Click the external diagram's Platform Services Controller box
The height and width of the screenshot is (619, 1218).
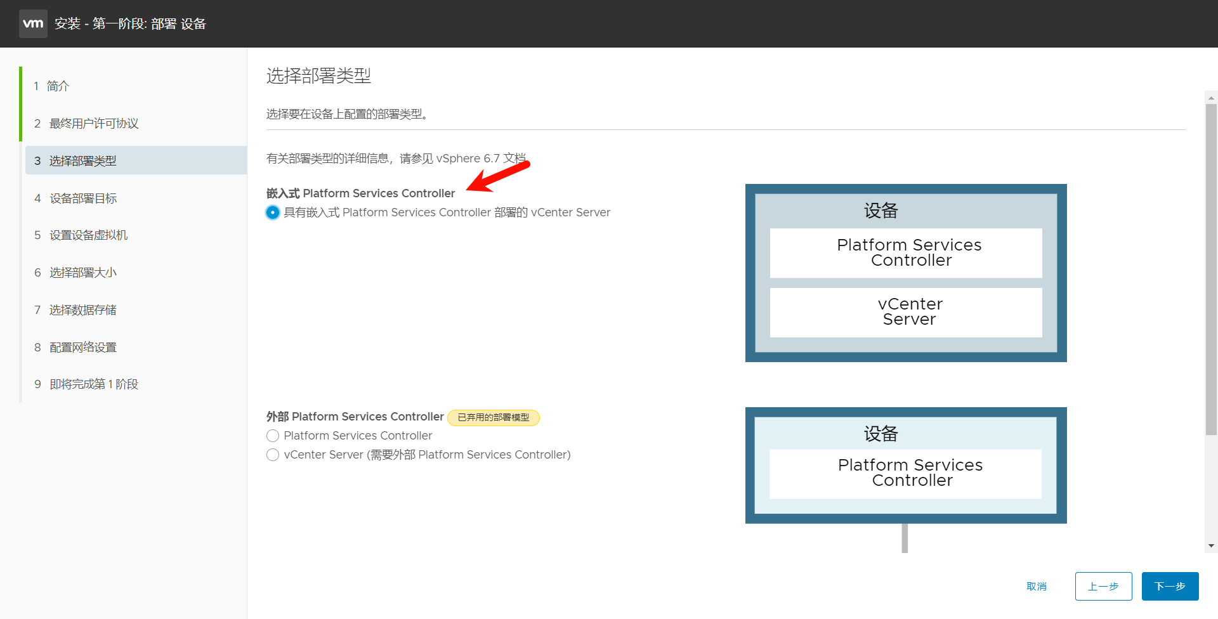[906, 474]
